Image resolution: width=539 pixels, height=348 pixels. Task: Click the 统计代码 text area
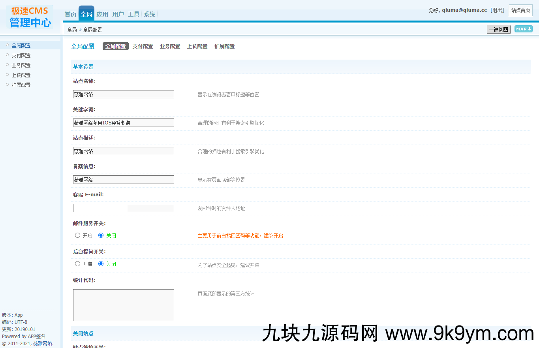click(123, 305)
